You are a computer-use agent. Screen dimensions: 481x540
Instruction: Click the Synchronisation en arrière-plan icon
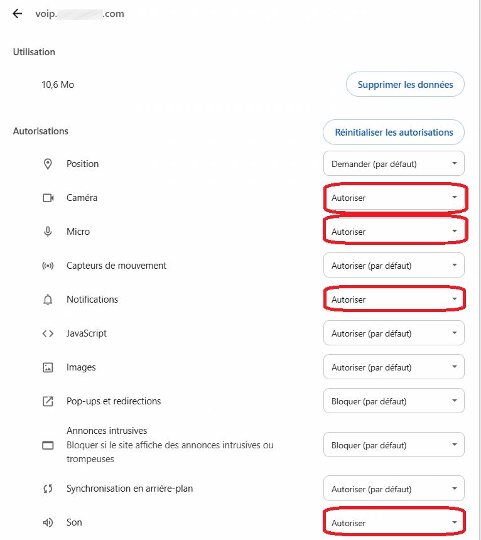[x=48, y=489]
